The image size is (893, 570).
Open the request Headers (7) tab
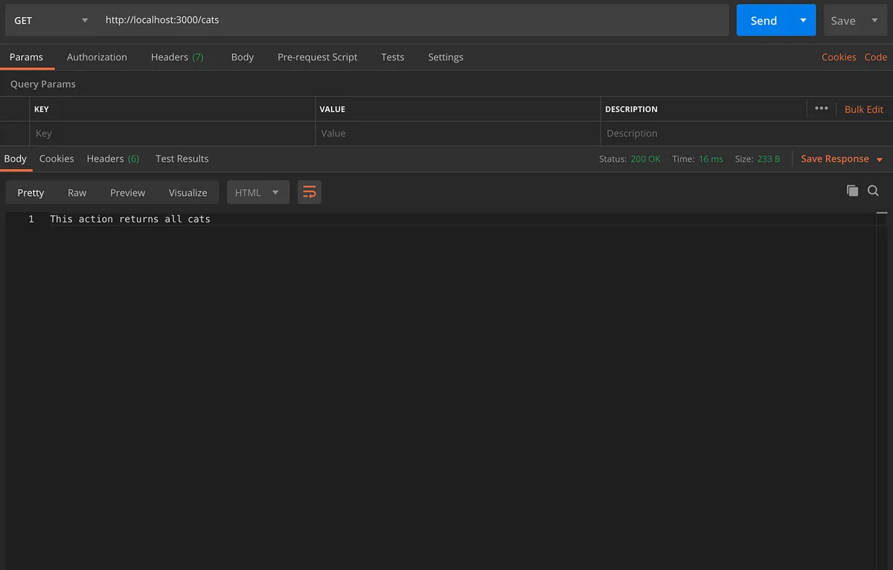[177, 57]
